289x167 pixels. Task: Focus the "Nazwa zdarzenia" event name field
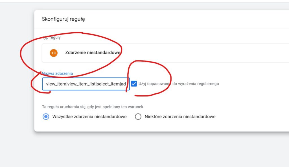pyautogui.click(x=86, y=84)
